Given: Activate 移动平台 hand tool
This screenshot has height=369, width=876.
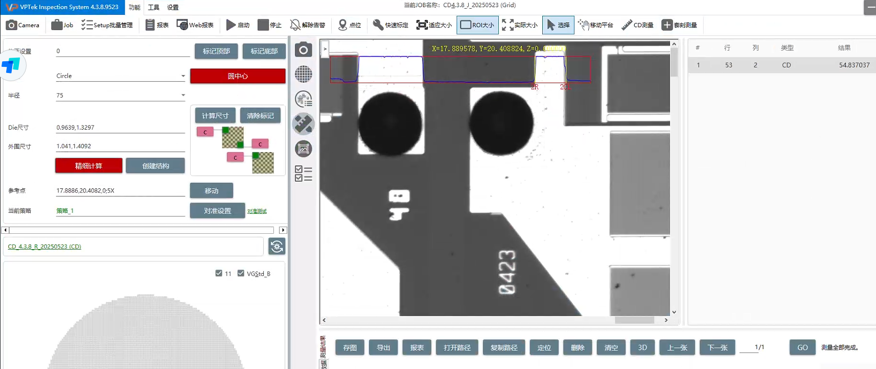Looking at the screenshot, I should click(x=595, y=25).
